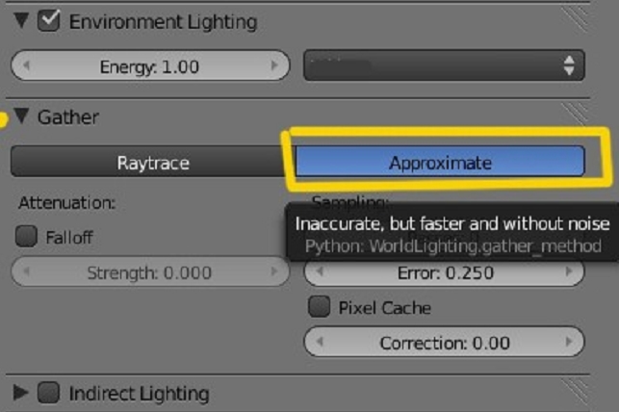The image size is (619, 412).
Task: Enable the Indirect Lighting checkbox
Action: 49,393
